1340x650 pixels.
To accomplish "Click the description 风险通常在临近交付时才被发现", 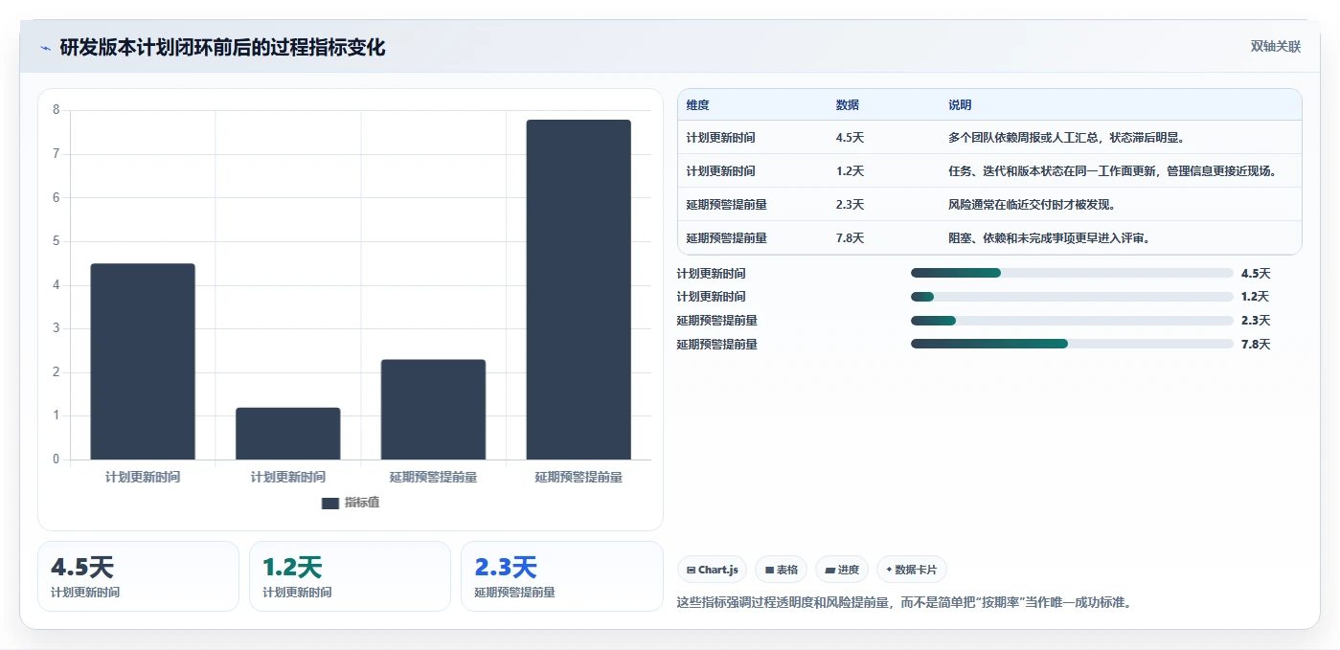I will (x=1033, y=205).
